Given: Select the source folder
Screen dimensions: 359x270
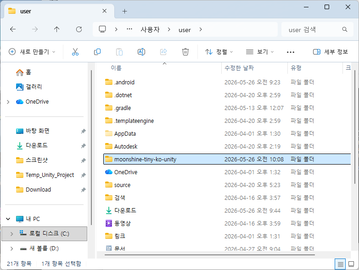Looking at the screenshot, I should [227, 185].
